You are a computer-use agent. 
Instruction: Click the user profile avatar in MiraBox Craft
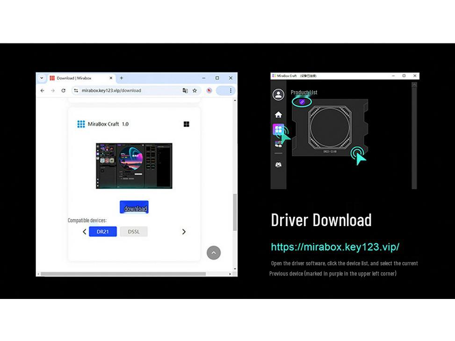click(x=278, y=95)
